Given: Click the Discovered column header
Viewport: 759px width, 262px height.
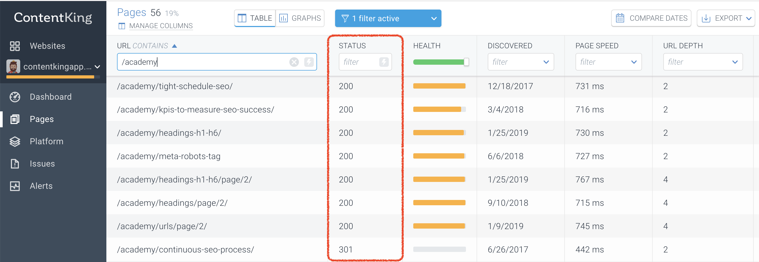Looking at the screenshot, I should pos(510,46).
